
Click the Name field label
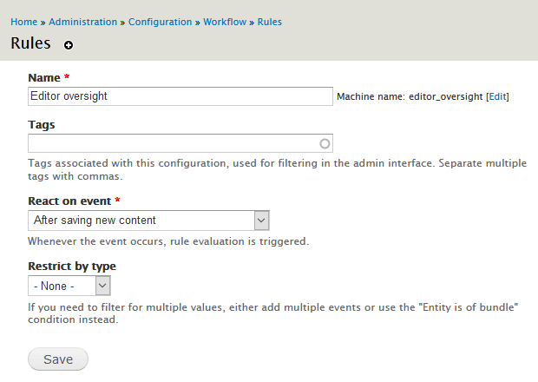[x=45, y=77]
